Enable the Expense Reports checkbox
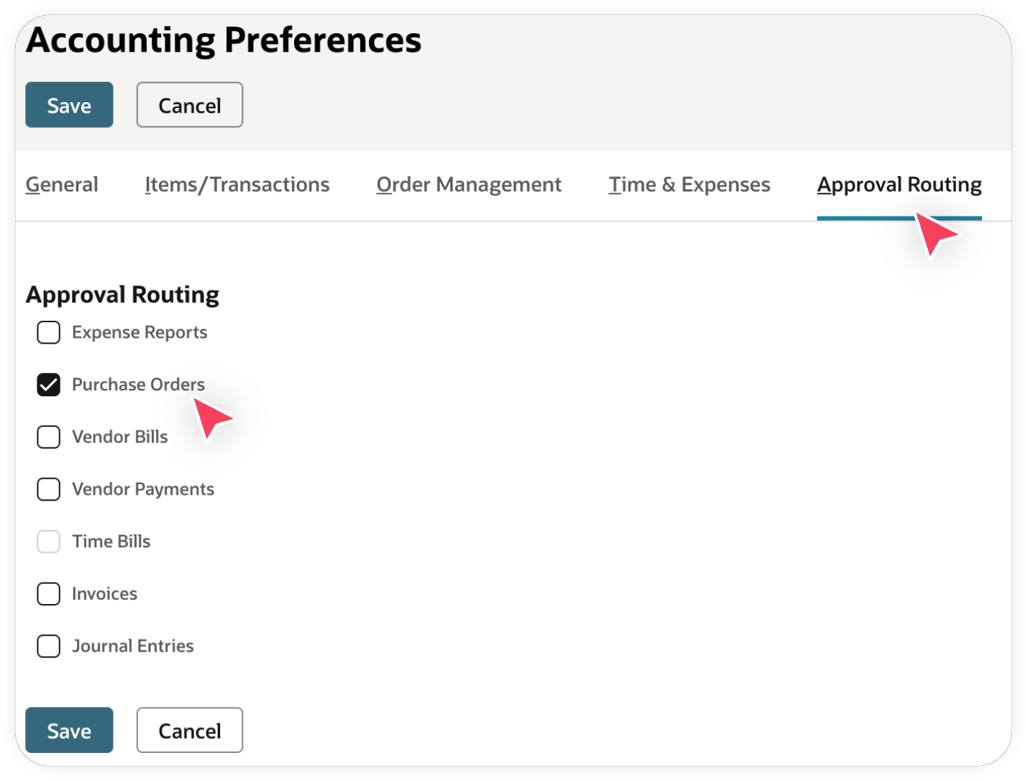This screenshot has height=781, width=1027. pos(48,332)
